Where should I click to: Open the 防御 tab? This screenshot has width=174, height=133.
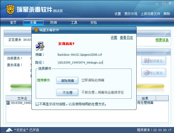click(53, 23)
